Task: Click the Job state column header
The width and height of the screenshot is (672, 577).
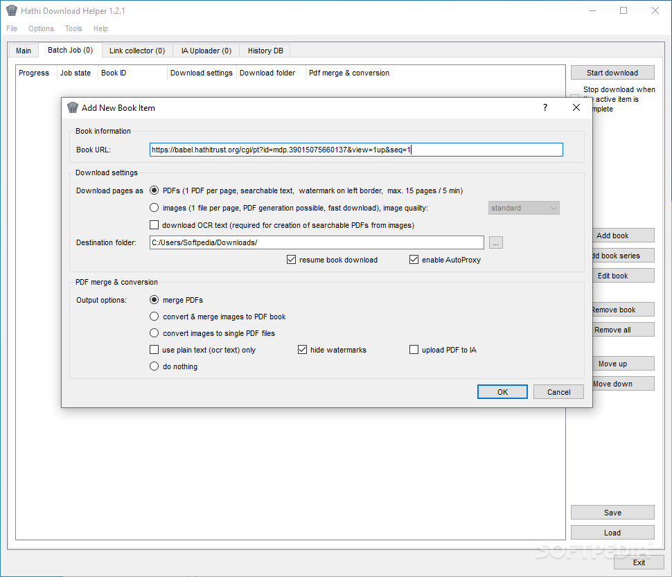Action: tap(77, 73)
